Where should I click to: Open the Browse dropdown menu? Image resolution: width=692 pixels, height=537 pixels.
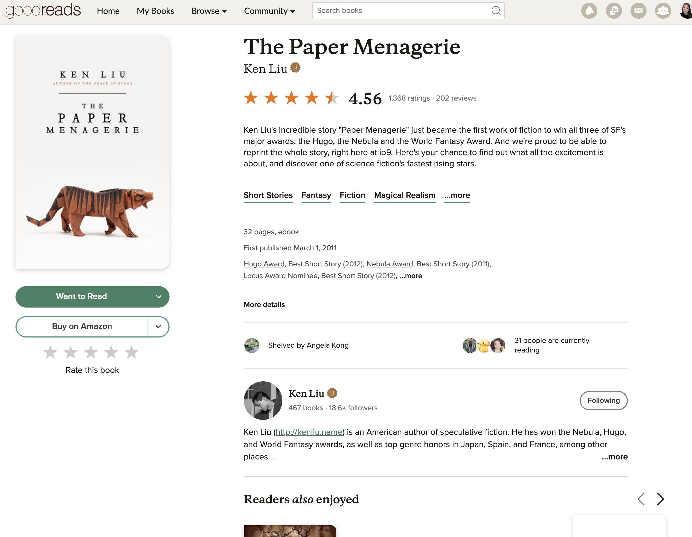click(x=209, y=11)
